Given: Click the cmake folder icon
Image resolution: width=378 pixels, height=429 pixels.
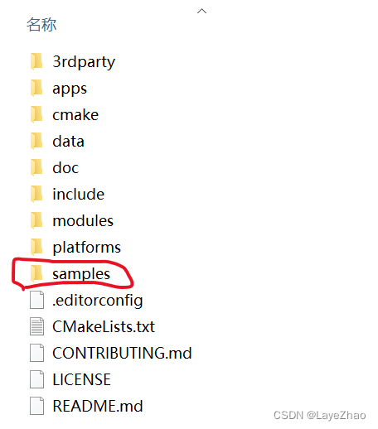Looking at the screenshot, I should [36, 114].
